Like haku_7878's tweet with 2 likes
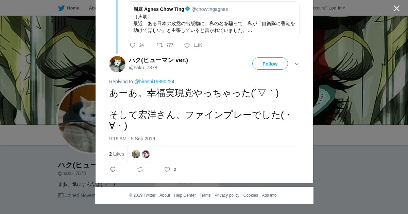This screenshot has width=408, height=214. tap(167, 170)
